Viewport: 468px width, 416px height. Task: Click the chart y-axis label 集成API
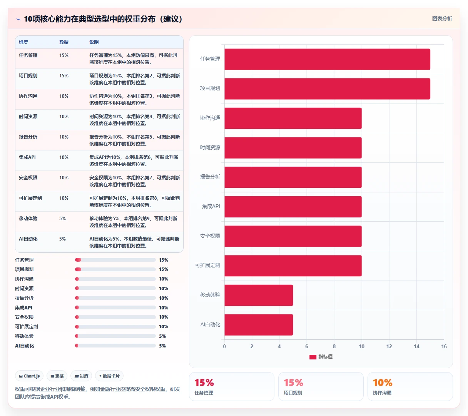[x=211, y=207]
